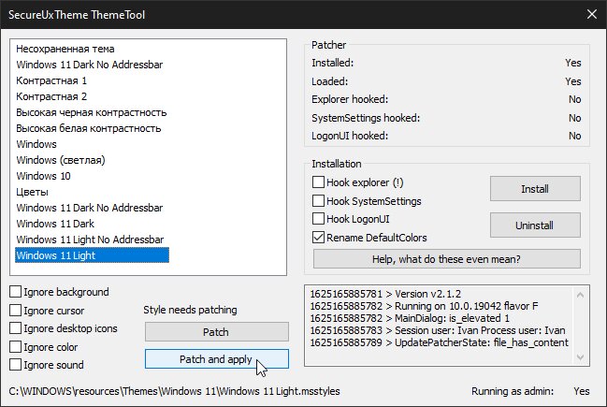Close the SecureUxTheme ThemeTool window

coord(591,14)
